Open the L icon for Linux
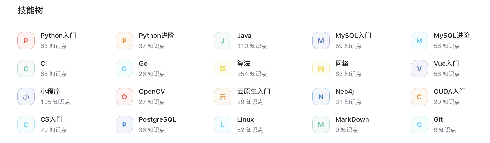The width and height of the screenshot is (490, 143). [x=223, y=125]
